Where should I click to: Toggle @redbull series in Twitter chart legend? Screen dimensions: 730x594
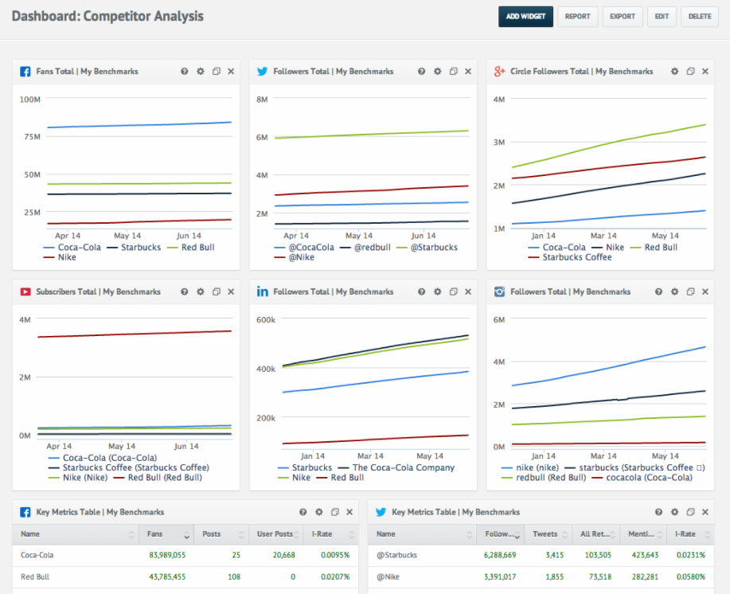(365, 247)
